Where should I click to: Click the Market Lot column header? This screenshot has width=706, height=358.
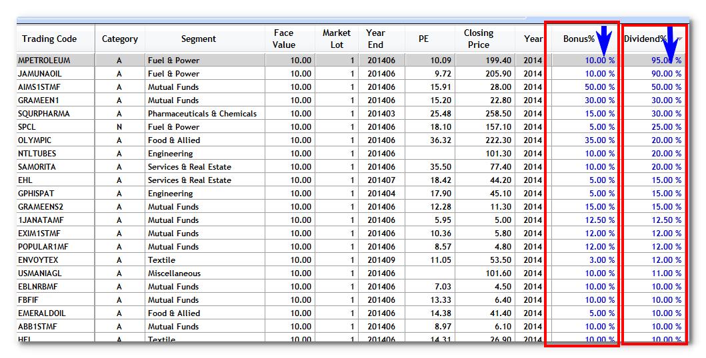pos(337,39)
